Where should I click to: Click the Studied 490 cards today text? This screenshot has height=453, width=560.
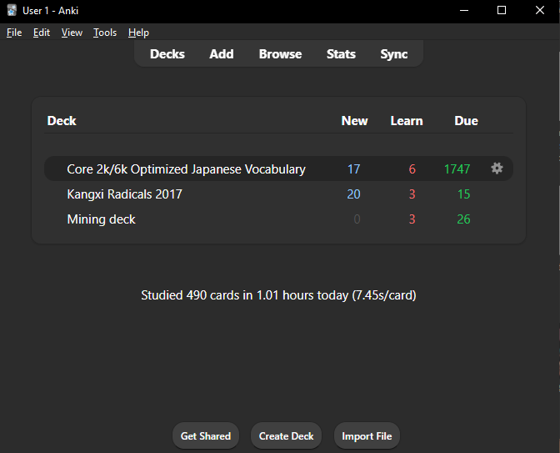[x=278, y=295]
